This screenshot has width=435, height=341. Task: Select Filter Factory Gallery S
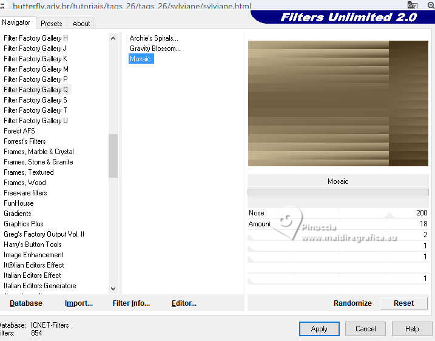coord(36,100)
